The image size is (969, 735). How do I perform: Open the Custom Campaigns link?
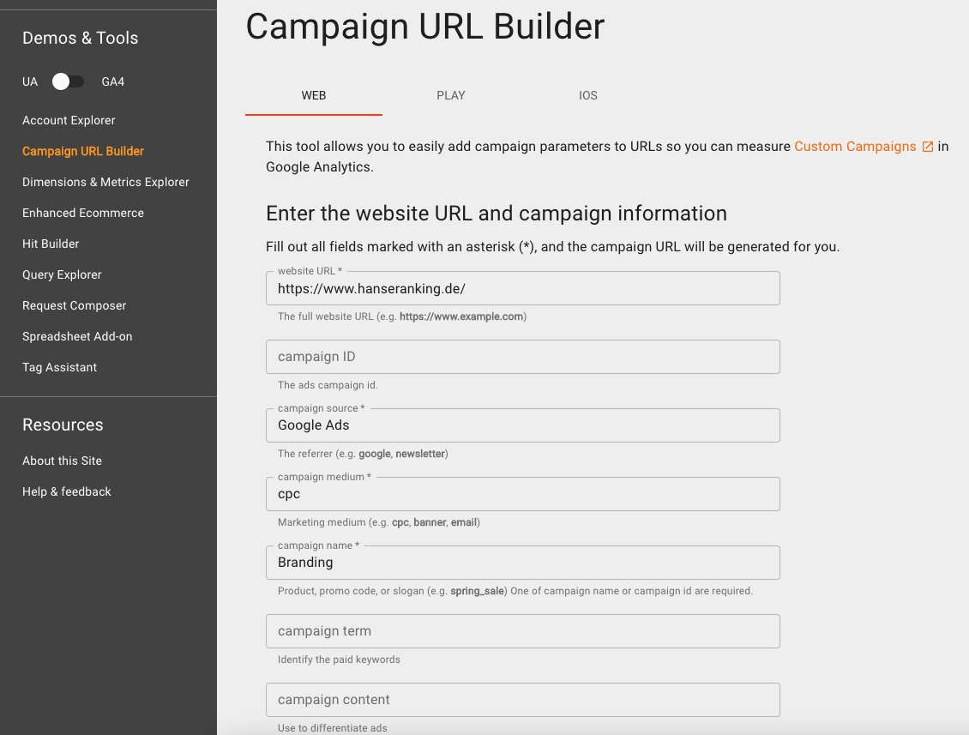(x=855, y=147)
